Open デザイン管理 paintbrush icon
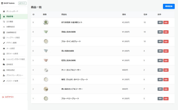 point(4,43)
